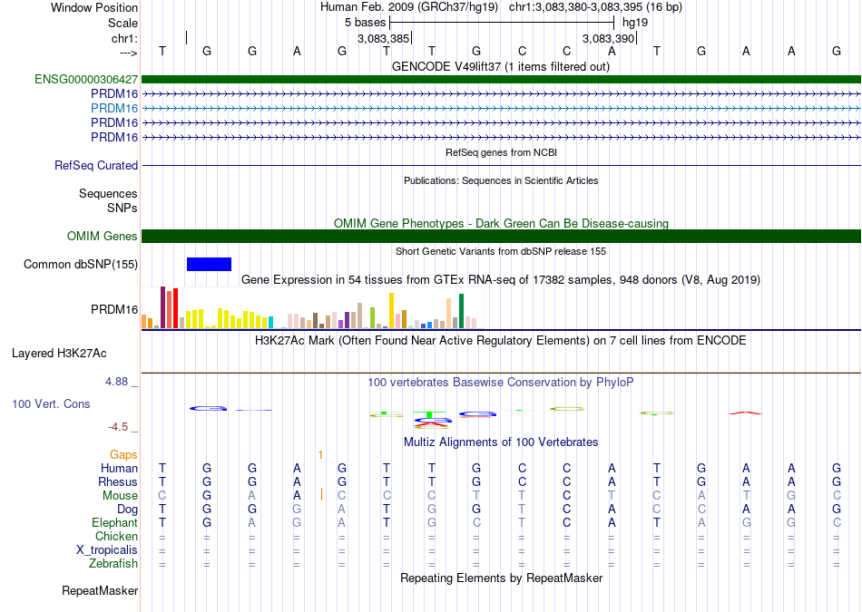Click Repeating Elements by RepeatMasker title
This screenshot has width=862, height=612.
click(501, 578)
